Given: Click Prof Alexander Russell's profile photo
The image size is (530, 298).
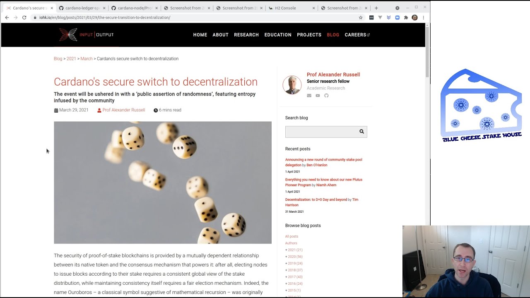Looking at the screenshot, I should click(x=292, y=85).
